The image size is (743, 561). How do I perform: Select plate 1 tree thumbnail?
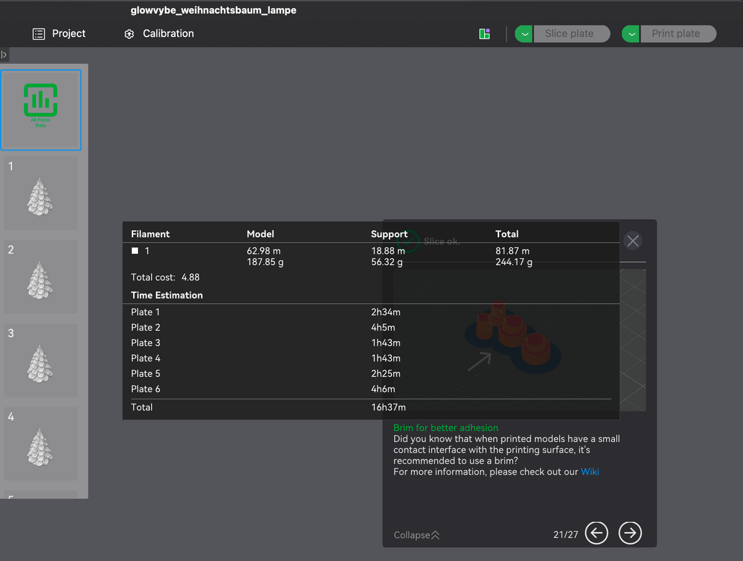click(41, 193)
